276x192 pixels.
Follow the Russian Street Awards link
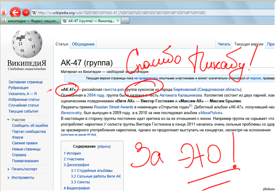click(x=114, y=107)
